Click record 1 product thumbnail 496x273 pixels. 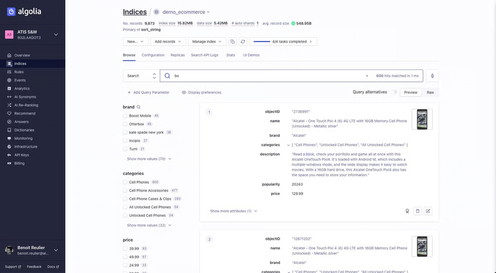[422, 119]
